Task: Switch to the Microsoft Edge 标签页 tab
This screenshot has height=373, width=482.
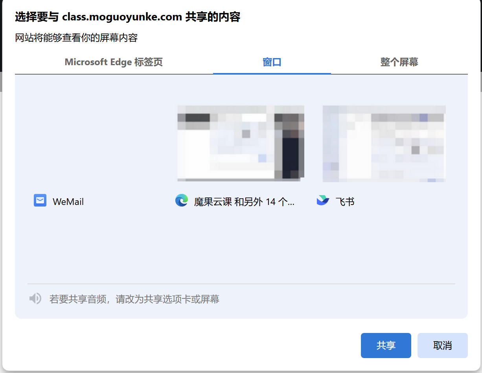Action: [x=114, y=62]
